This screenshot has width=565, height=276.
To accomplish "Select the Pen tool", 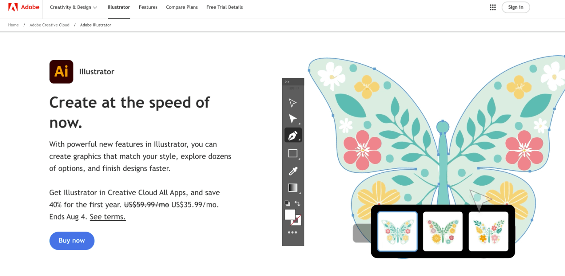I will (293, 135).
